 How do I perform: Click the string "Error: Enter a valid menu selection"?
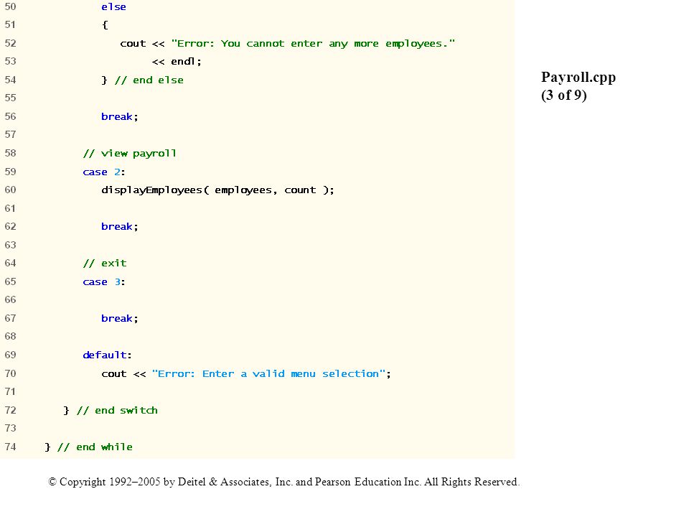tap(268, 373)
